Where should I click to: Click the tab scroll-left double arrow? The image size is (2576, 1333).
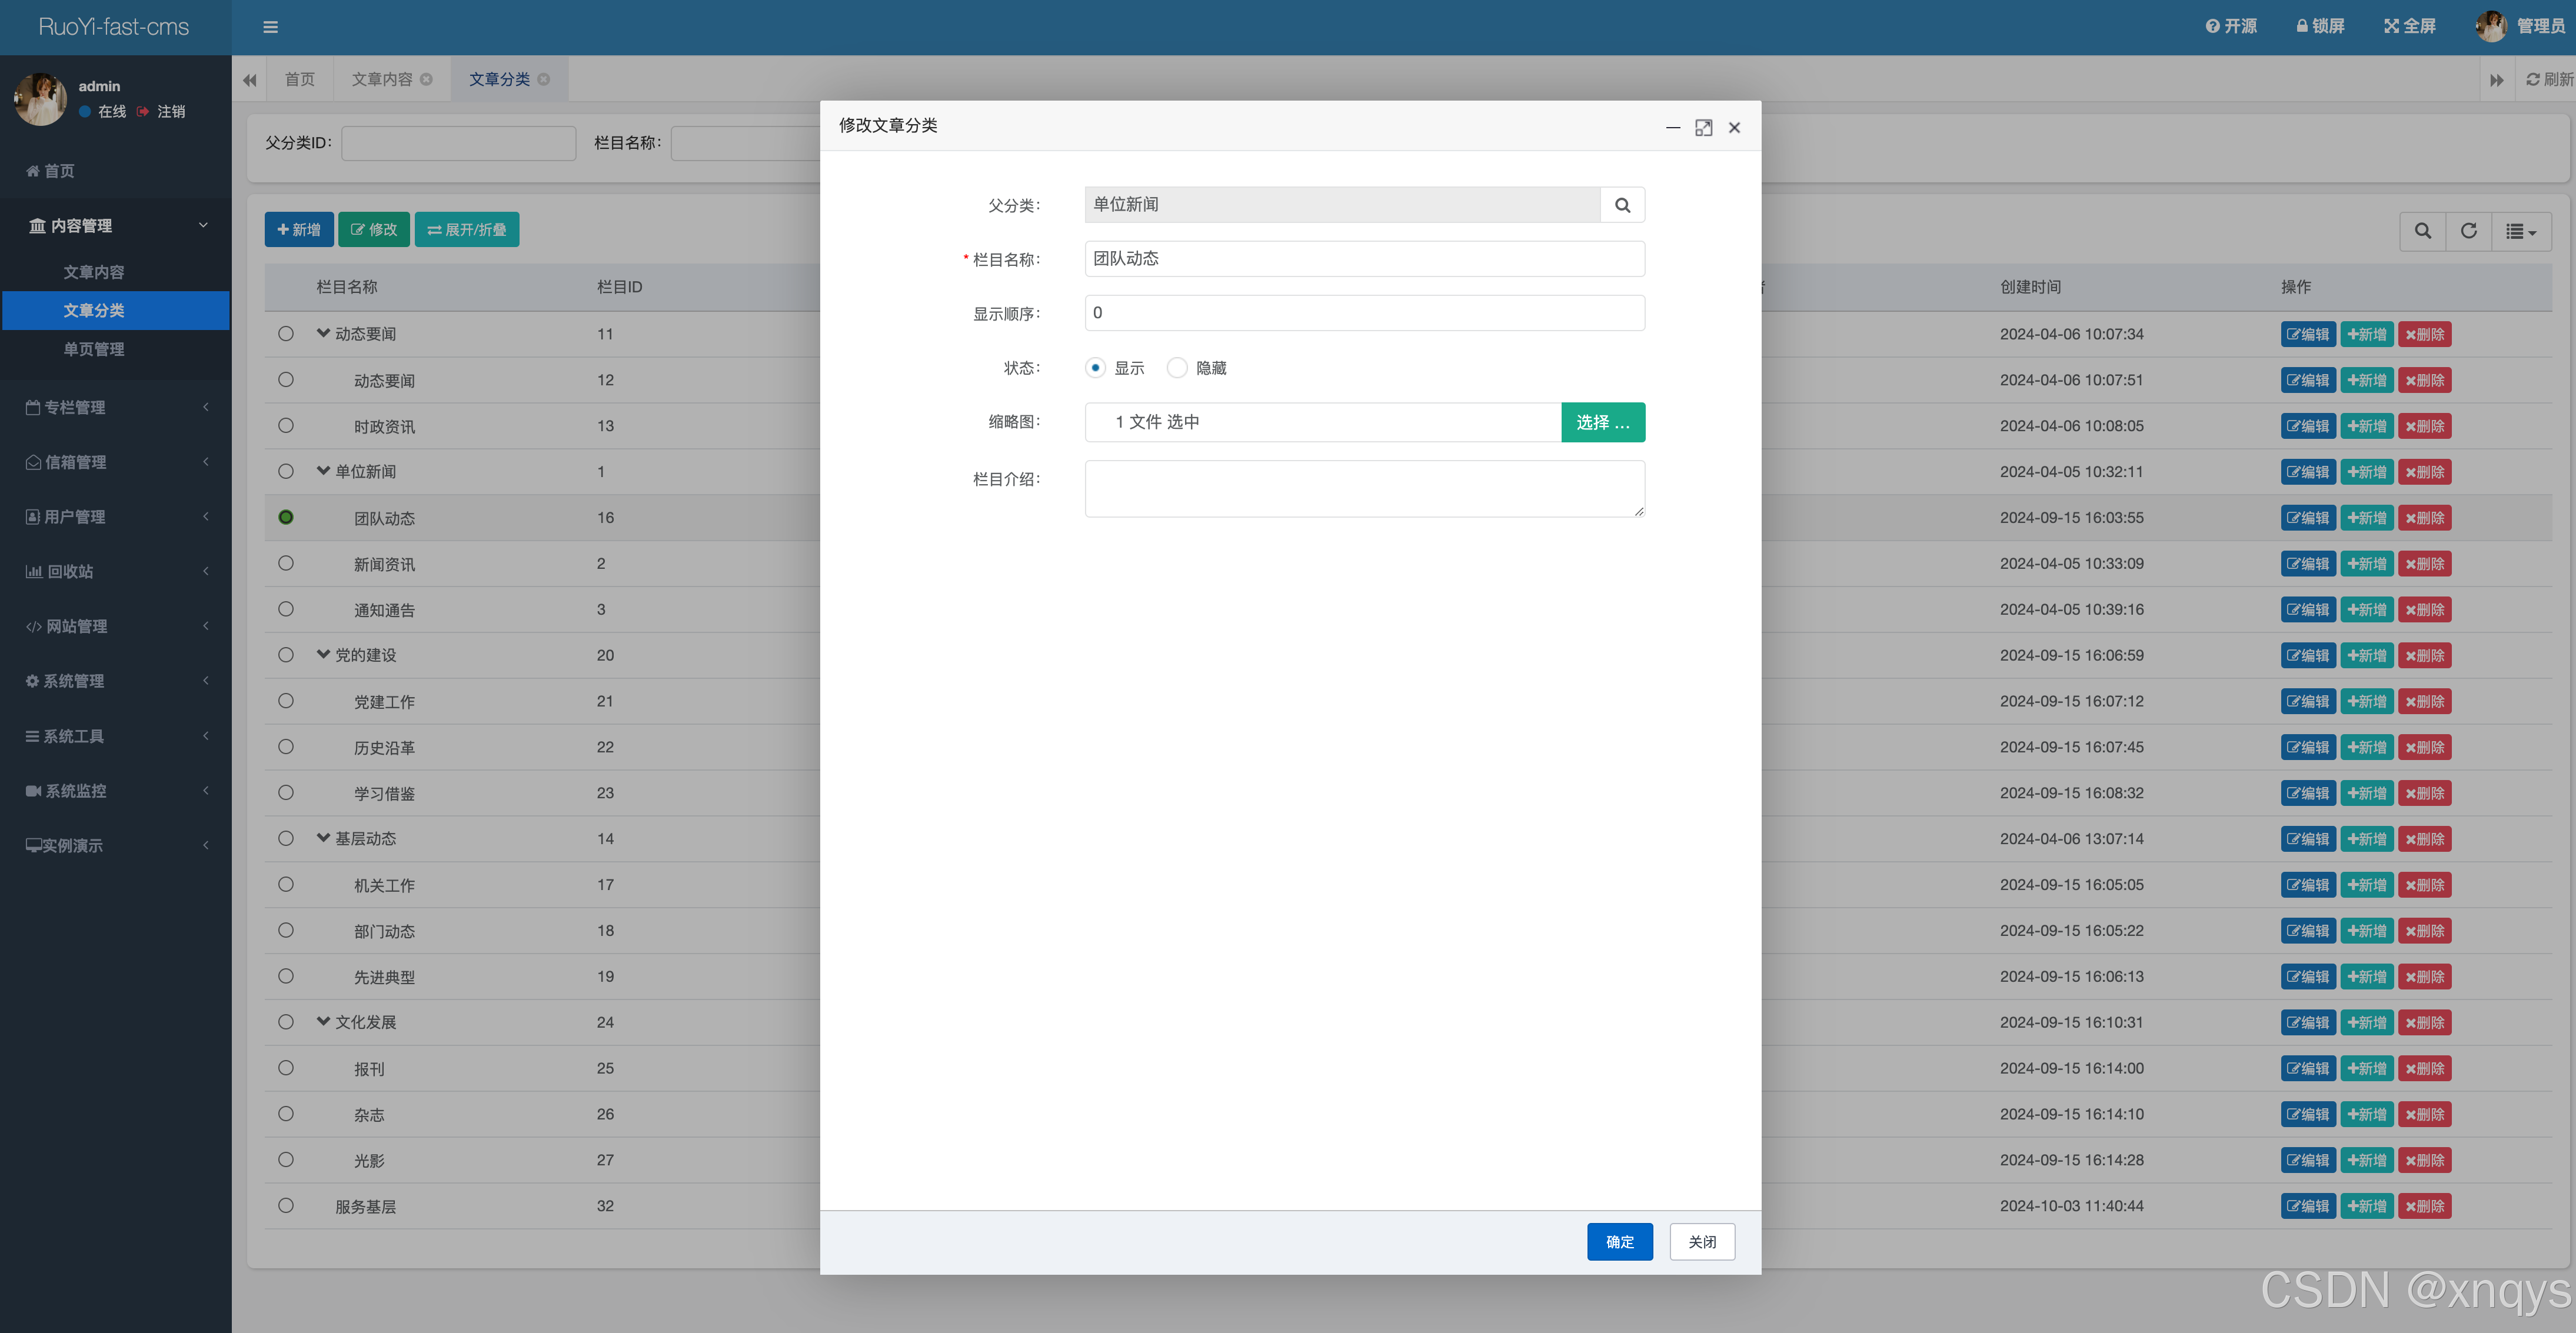(249, 80)
